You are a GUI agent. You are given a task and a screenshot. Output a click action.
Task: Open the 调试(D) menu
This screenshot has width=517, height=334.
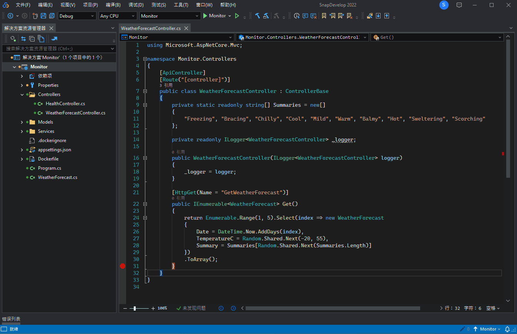click(x=136, y=5)
